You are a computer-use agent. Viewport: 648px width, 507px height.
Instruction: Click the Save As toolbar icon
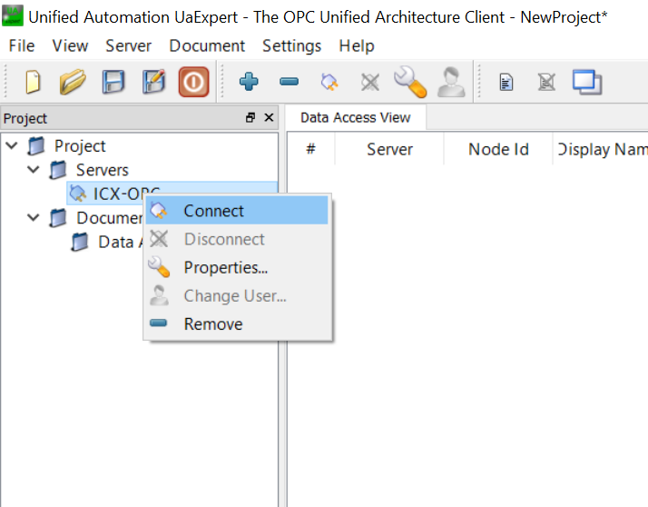(153, 83)
